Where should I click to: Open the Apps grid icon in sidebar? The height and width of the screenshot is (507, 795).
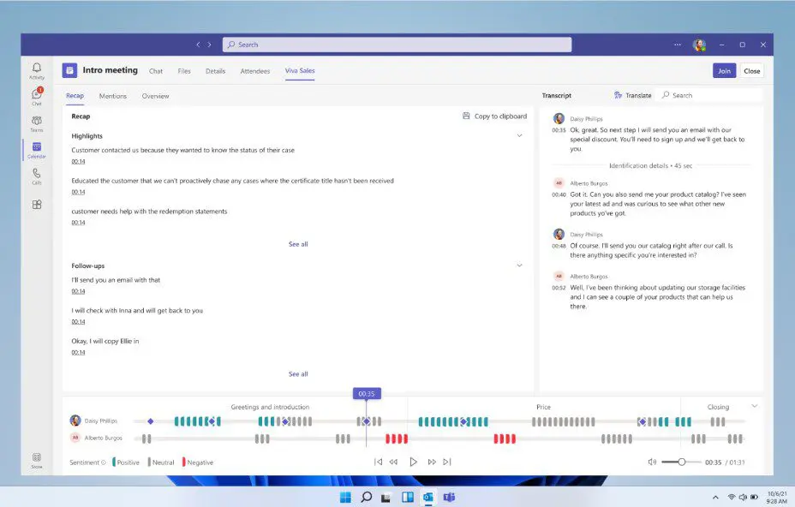pyautogui.click(x=37, y=205)
